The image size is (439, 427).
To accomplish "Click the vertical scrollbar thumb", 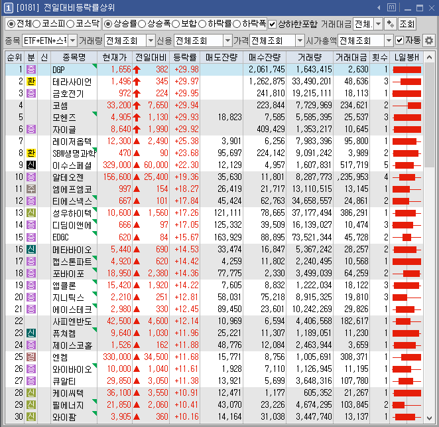I will (x=429, y=116).
